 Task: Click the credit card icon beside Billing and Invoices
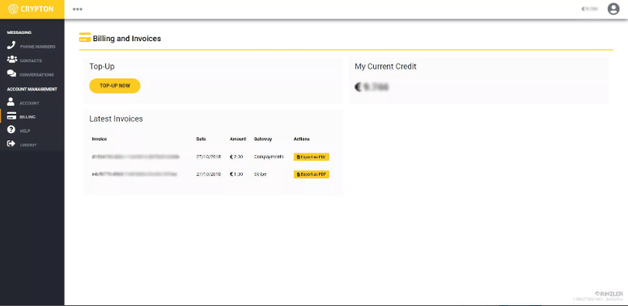pyautogui.click(x=85, y=38)
